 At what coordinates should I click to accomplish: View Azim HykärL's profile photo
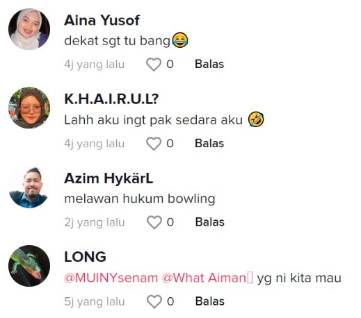pyautogui.click(x=29, y=187)
